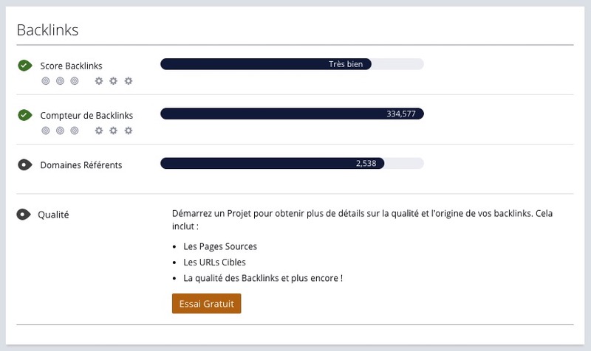
Task: Click the Backlinks section heading
Action: click(47, 30)
